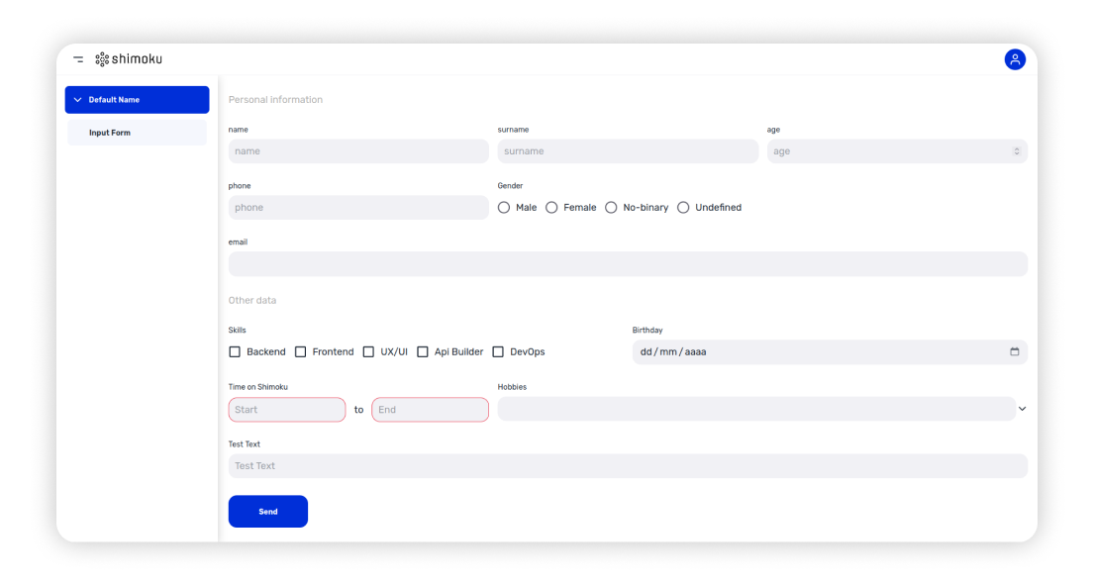Select the Female radio button
Viewport: 1094px width, 585px height.
click(x=551, y=208)
